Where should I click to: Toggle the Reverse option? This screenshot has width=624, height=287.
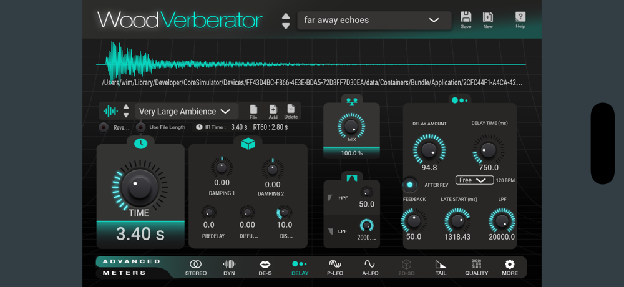[x=104, y=127]
